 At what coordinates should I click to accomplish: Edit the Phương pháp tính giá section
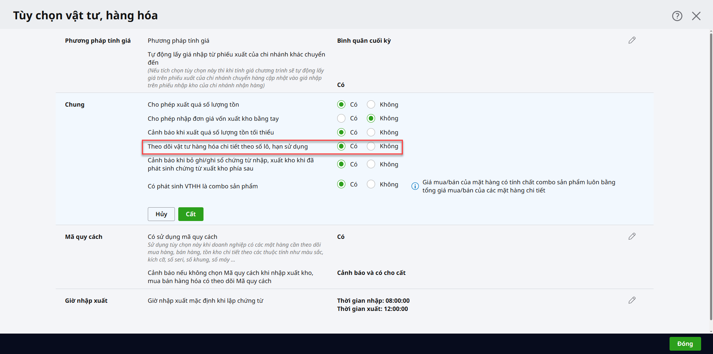click(x=632, y=40)
